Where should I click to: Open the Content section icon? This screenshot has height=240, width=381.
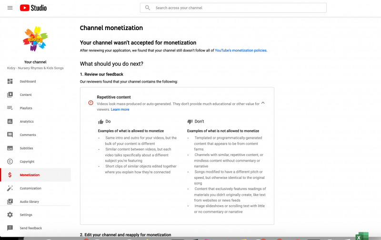coord(10,95)
